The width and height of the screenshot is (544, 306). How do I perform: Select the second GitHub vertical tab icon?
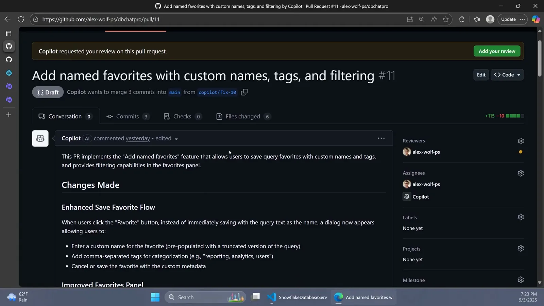(9, 60)
